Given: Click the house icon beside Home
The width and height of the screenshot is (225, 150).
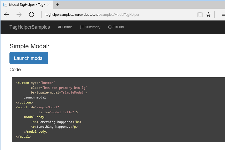Looking at the screenshot, I should point(60,27).
